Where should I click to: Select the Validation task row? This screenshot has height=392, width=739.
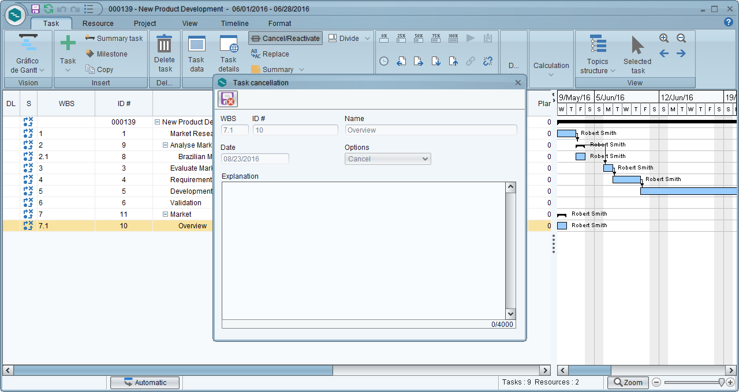point(277,203)
